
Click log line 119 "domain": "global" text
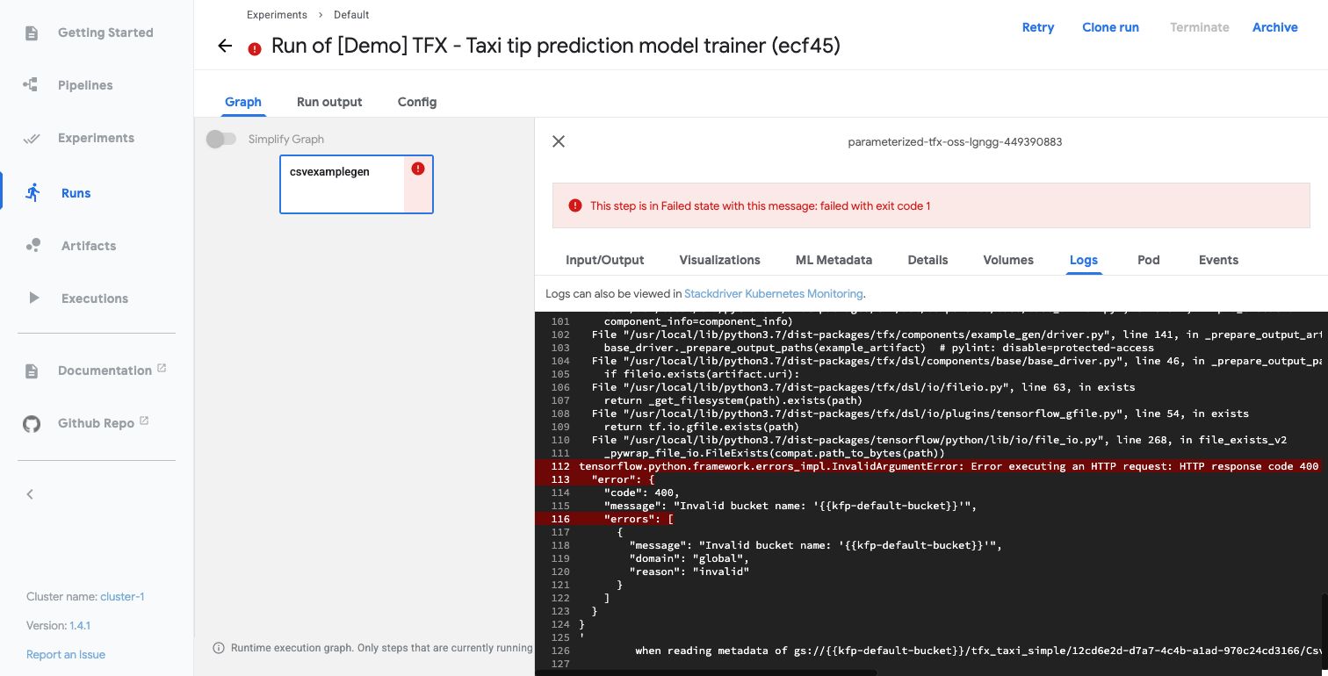689,558
